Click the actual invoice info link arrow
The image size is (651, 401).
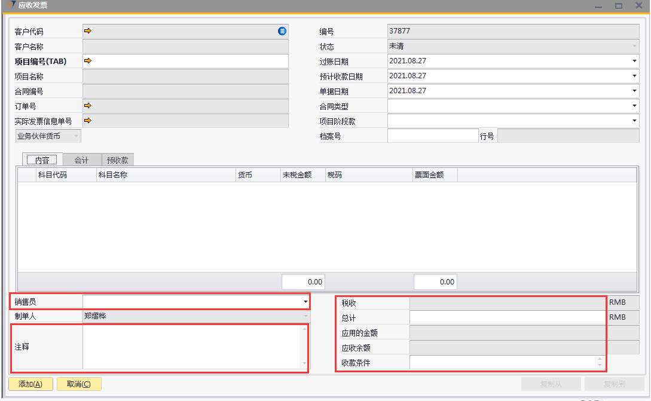point(88,121)
